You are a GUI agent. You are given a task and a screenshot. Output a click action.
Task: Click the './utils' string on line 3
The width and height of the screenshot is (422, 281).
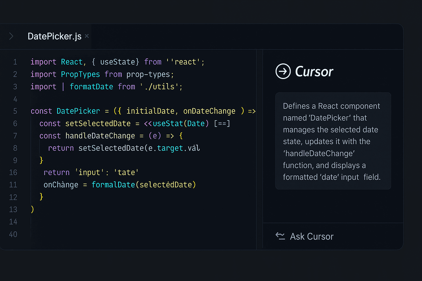pyautogui.click(x=159, y=87)
